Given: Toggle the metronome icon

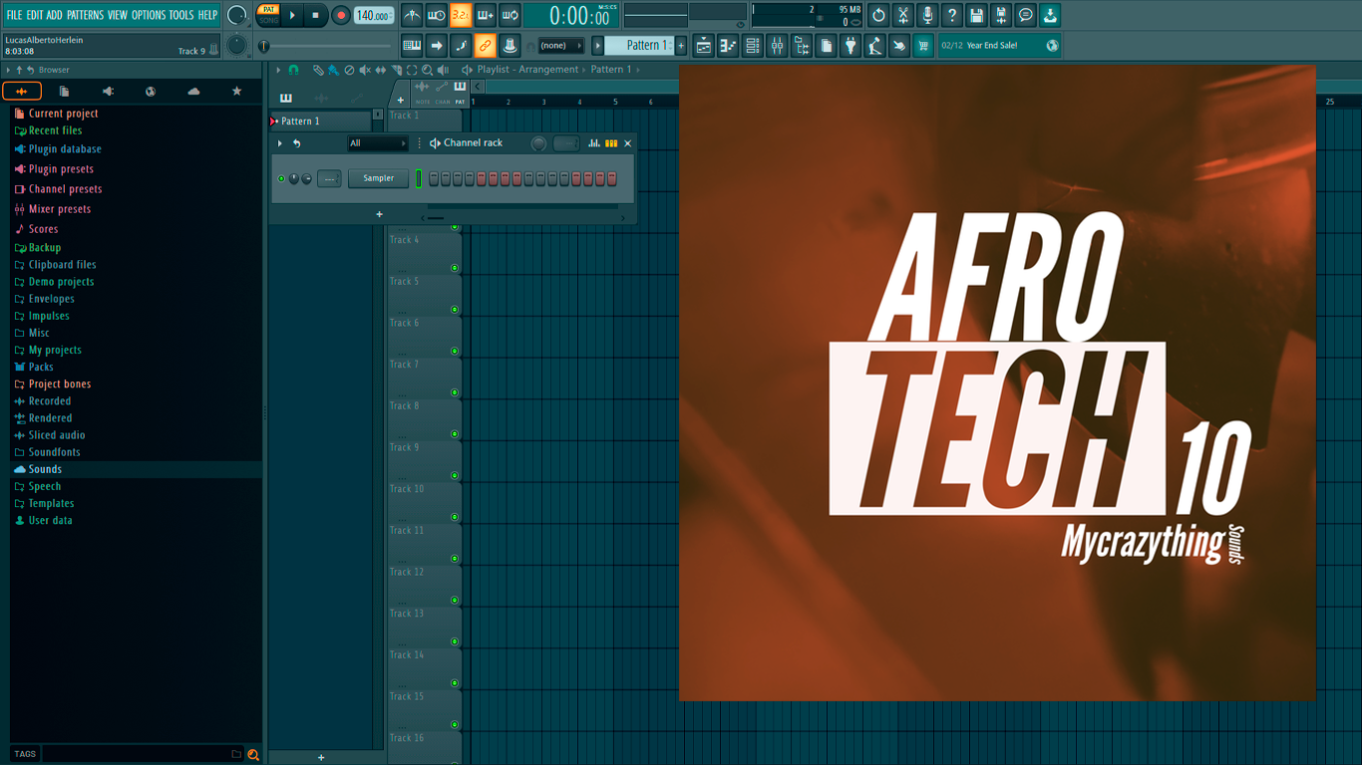Looking at the screenshot, I should (412, 15).
